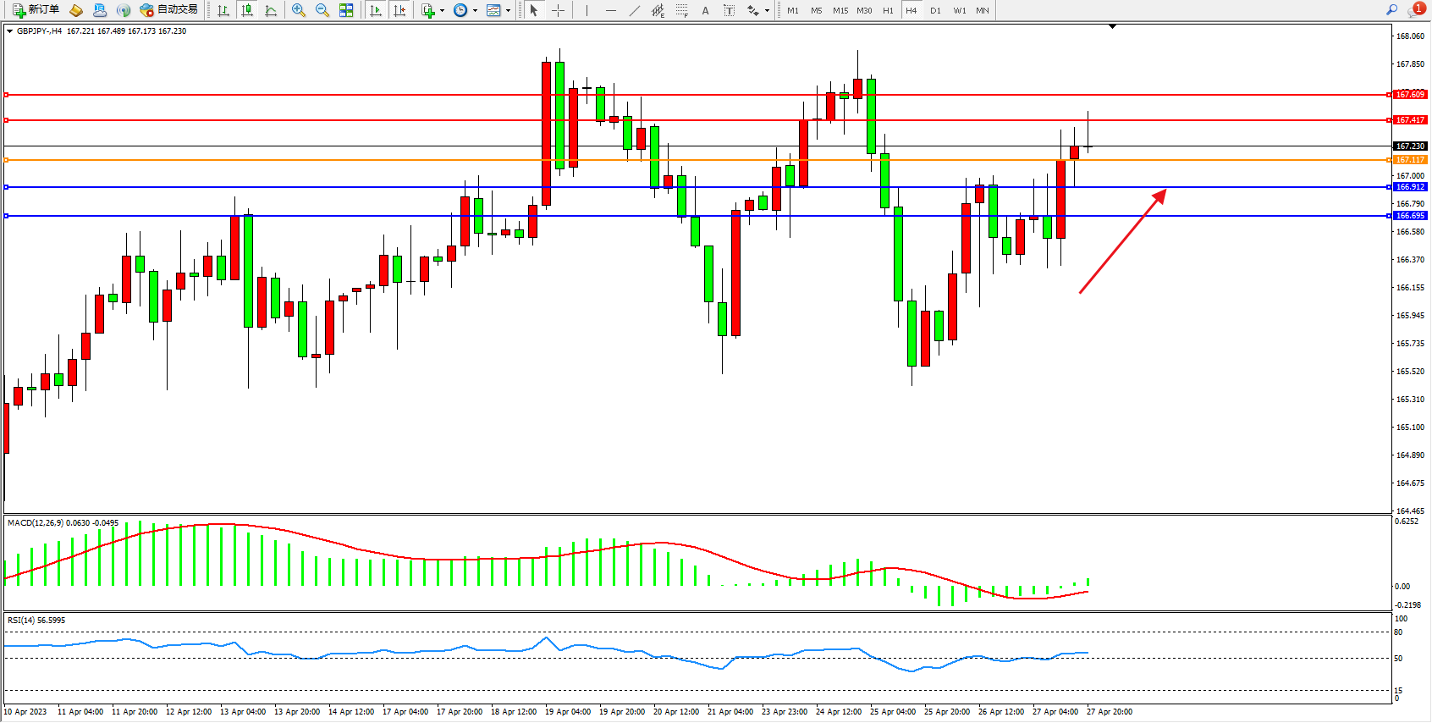The width and height of the screenshot is (1432, 723).
Task: Select the text A annotation tool
Action: tap(705, 10)
